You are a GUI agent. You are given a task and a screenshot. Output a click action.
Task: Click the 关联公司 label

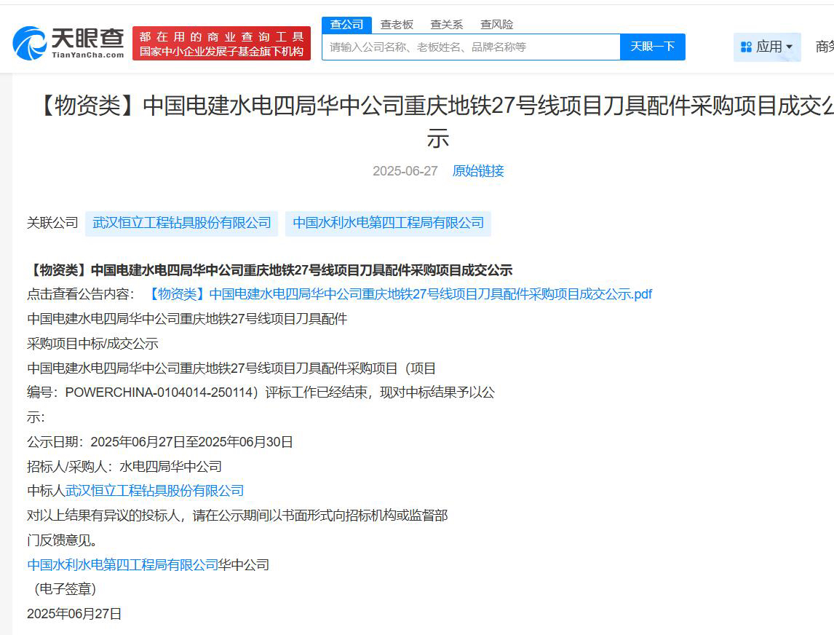(x=52, y=223)
